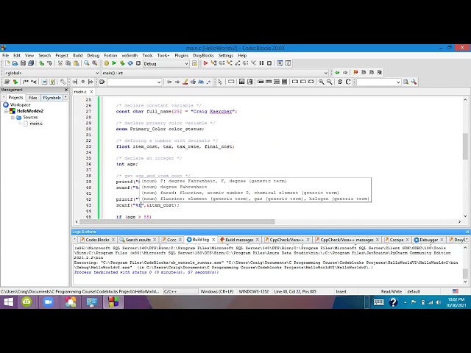The height and width of the screenshot is (353, 471).
Task: Select main.c in the project tree
Action: [x=36, y=124]
